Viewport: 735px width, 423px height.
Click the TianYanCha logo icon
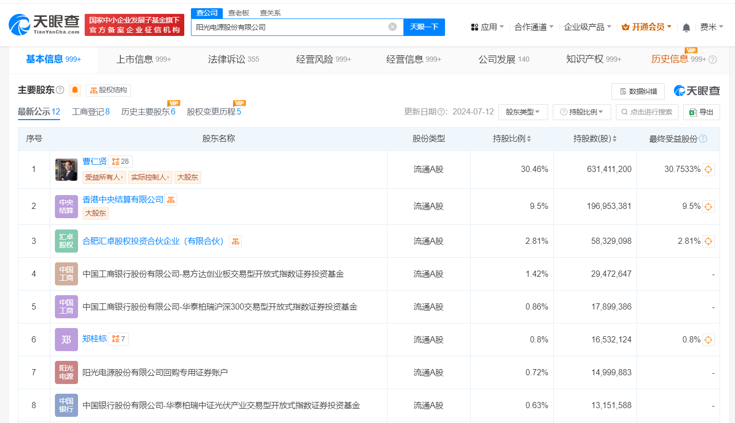pos(21,24)
